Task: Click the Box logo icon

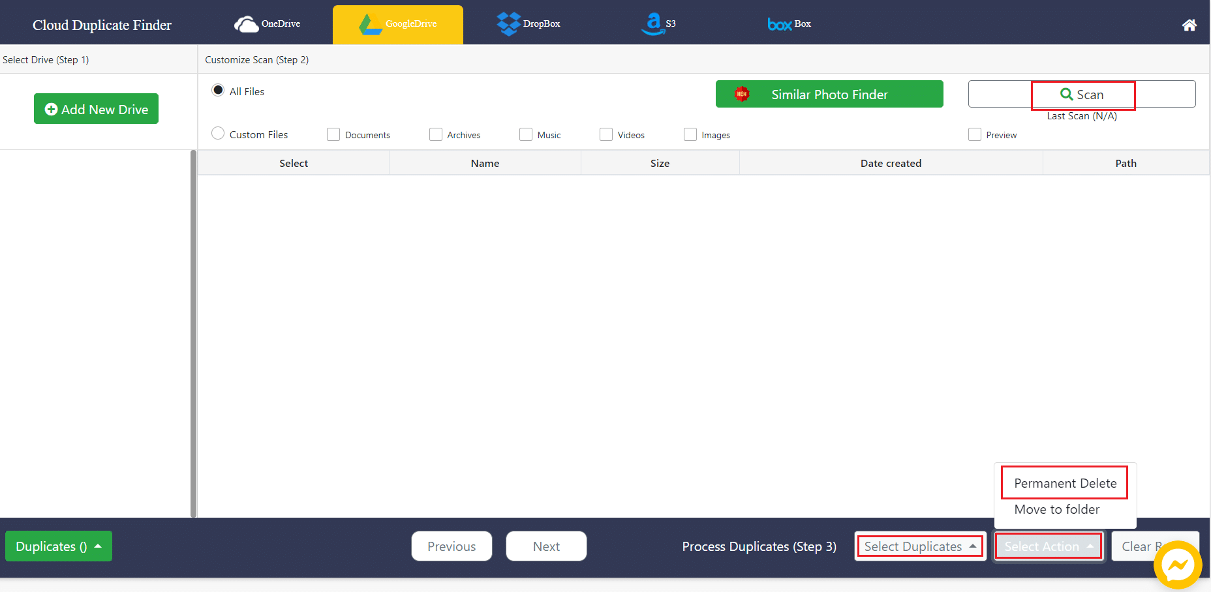Action: (780, 24)
